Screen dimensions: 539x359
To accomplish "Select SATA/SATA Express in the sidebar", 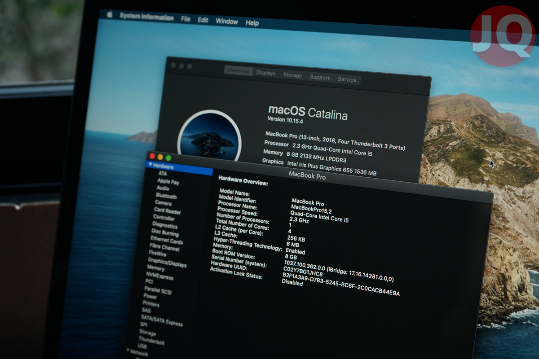I will tap(162, 321).
